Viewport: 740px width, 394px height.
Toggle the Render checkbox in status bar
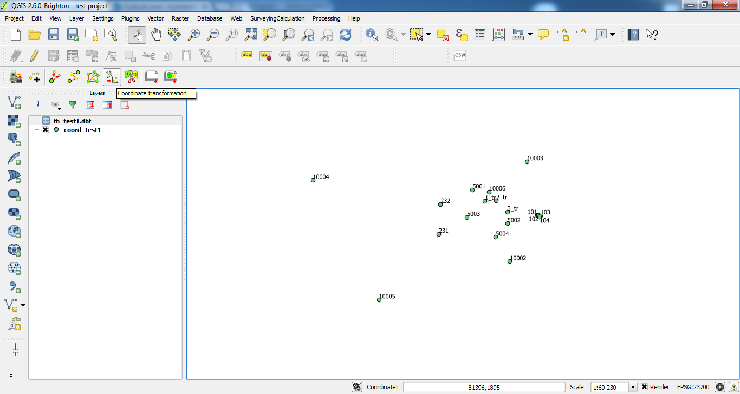(x=645, y=387)
